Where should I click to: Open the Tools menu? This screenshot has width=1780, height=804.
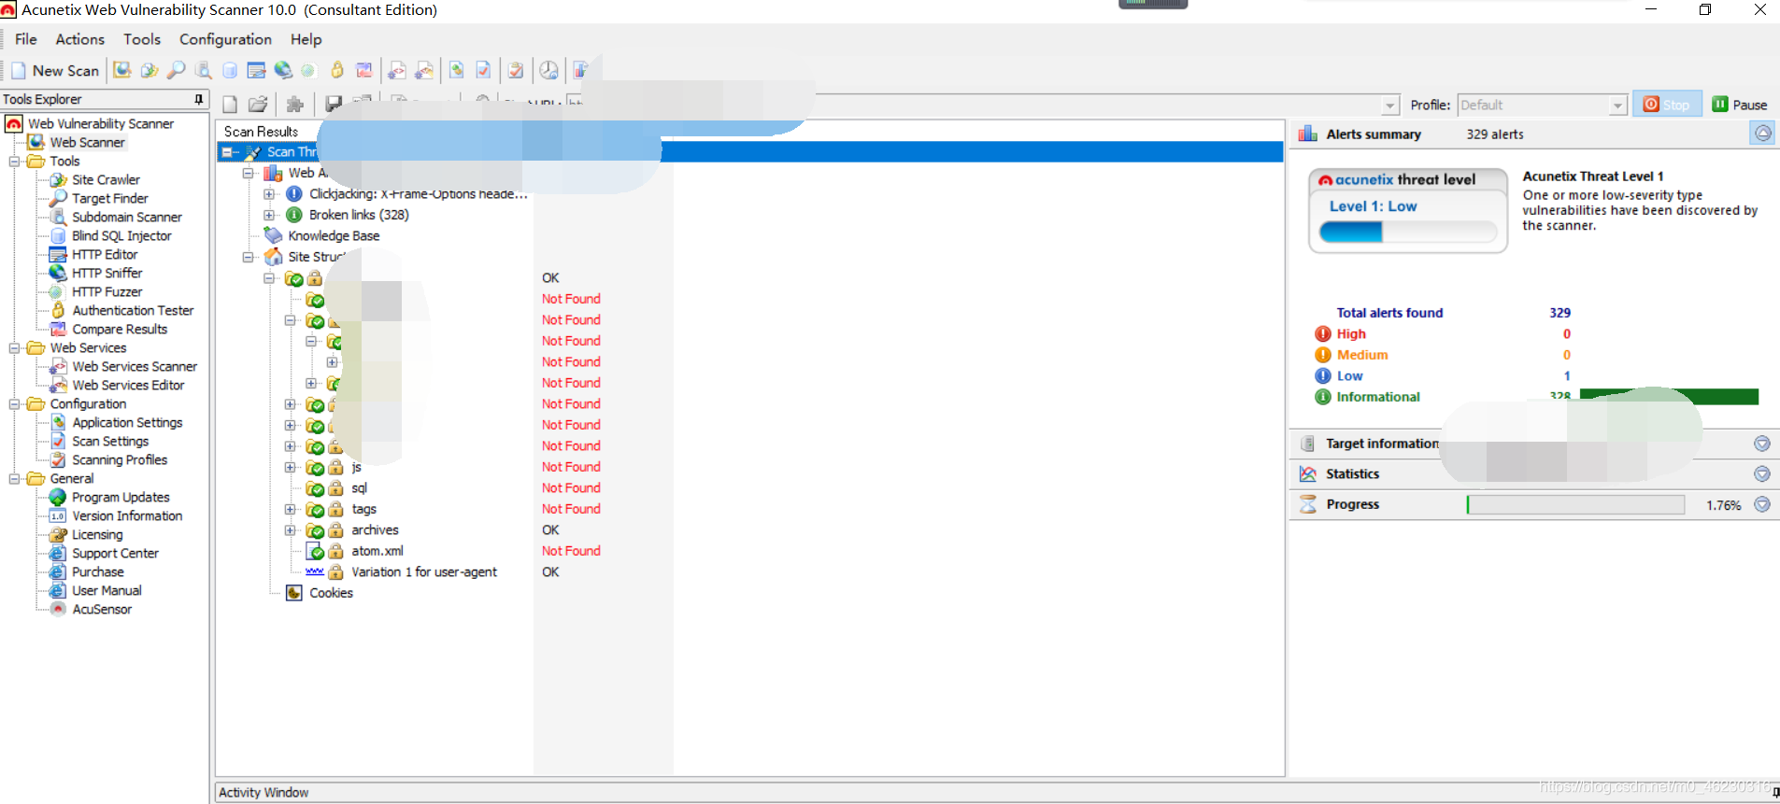point(142,39)
